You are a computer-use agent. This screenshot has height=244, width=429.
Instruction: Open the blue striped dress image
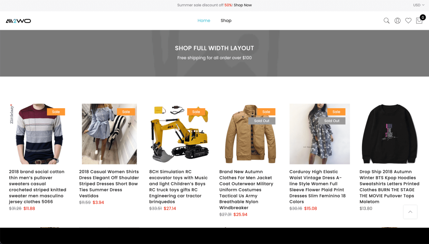109,134
